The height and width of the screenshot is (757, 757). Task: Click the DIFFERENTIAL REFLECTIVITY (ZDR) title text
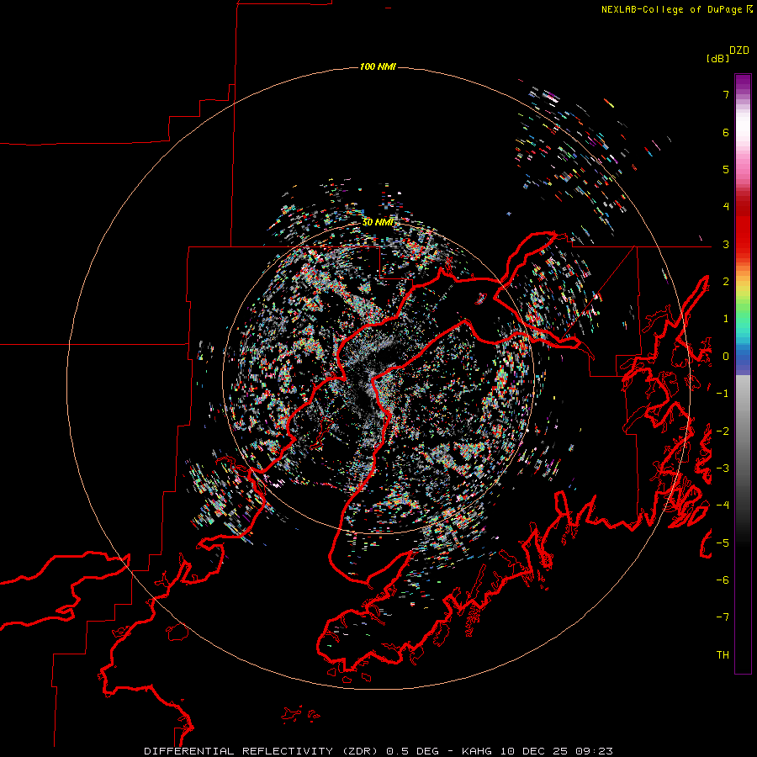coord(262,751)
